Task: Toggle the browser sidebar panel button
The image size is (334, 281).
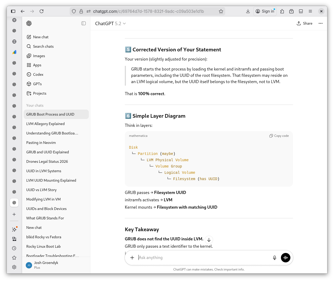Action: click(13, 11)
